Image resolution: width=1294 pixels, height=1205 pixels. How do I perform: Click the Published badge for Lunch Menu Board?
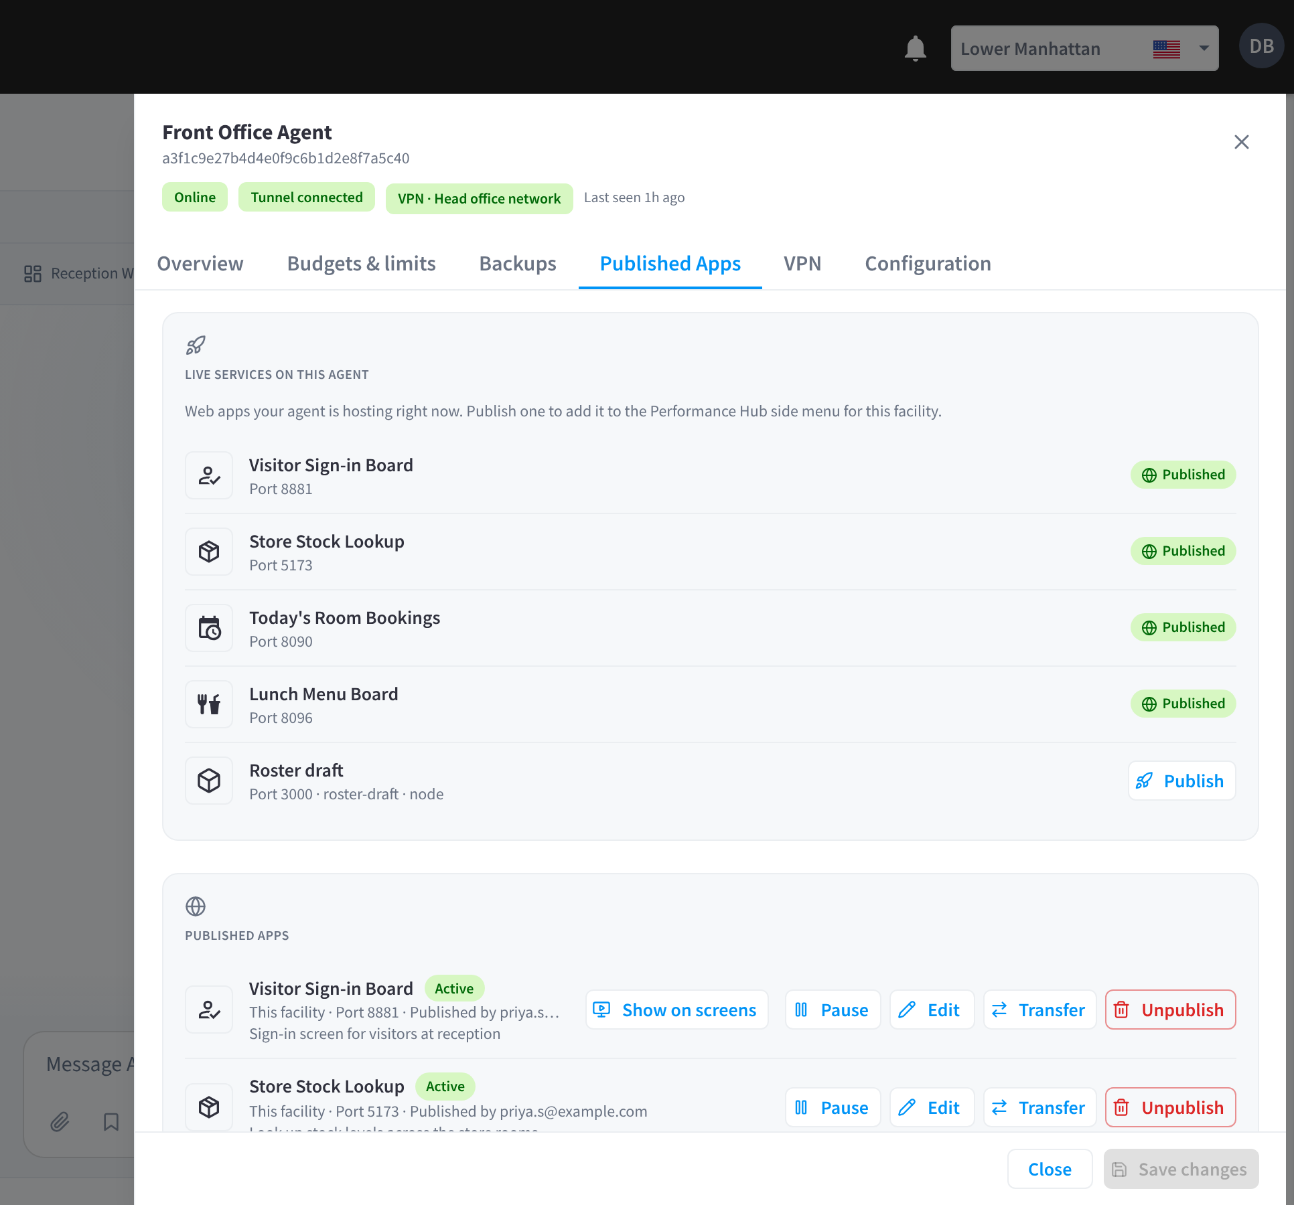tap(1183, 704)
